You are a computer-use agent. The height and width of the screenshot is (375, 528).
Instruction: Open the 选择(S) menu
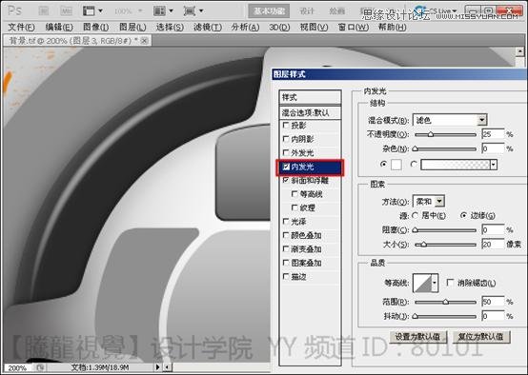(x=170, y=28)
